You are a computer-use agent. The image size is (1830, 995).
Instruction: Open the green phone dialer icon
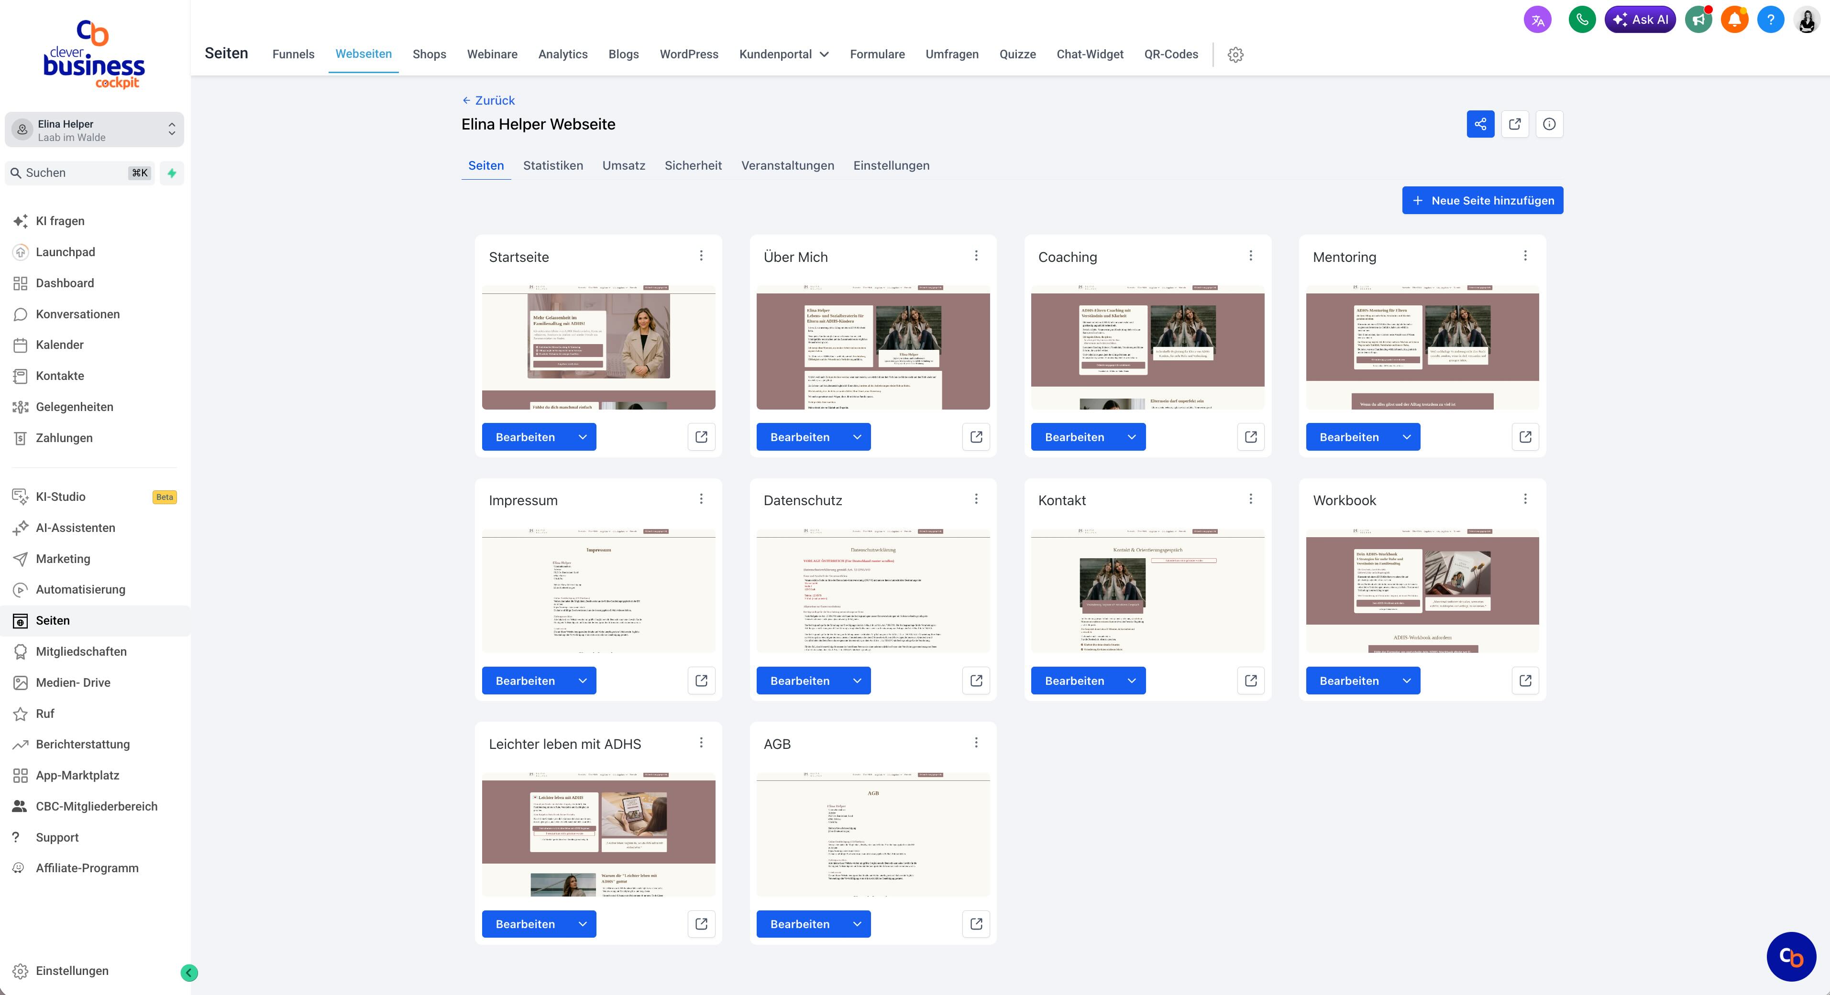point(1582,20)
